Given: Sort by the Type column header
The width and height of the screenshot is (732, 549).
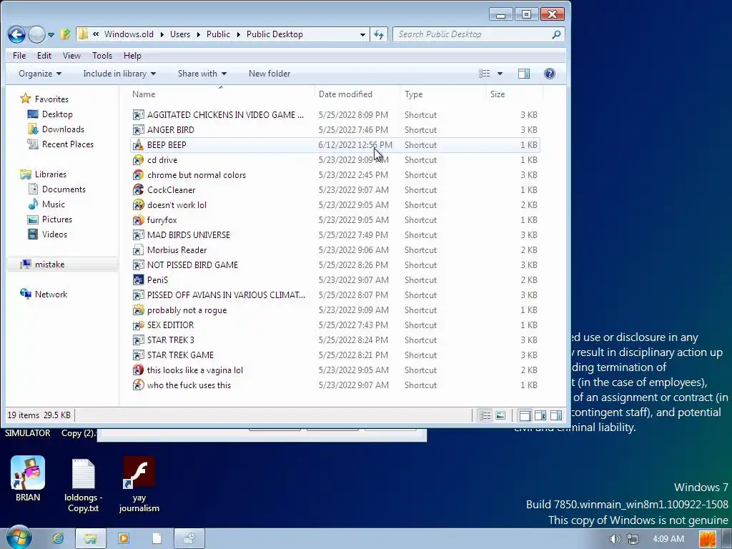Looking at the screenshot, I should [413, 94].
